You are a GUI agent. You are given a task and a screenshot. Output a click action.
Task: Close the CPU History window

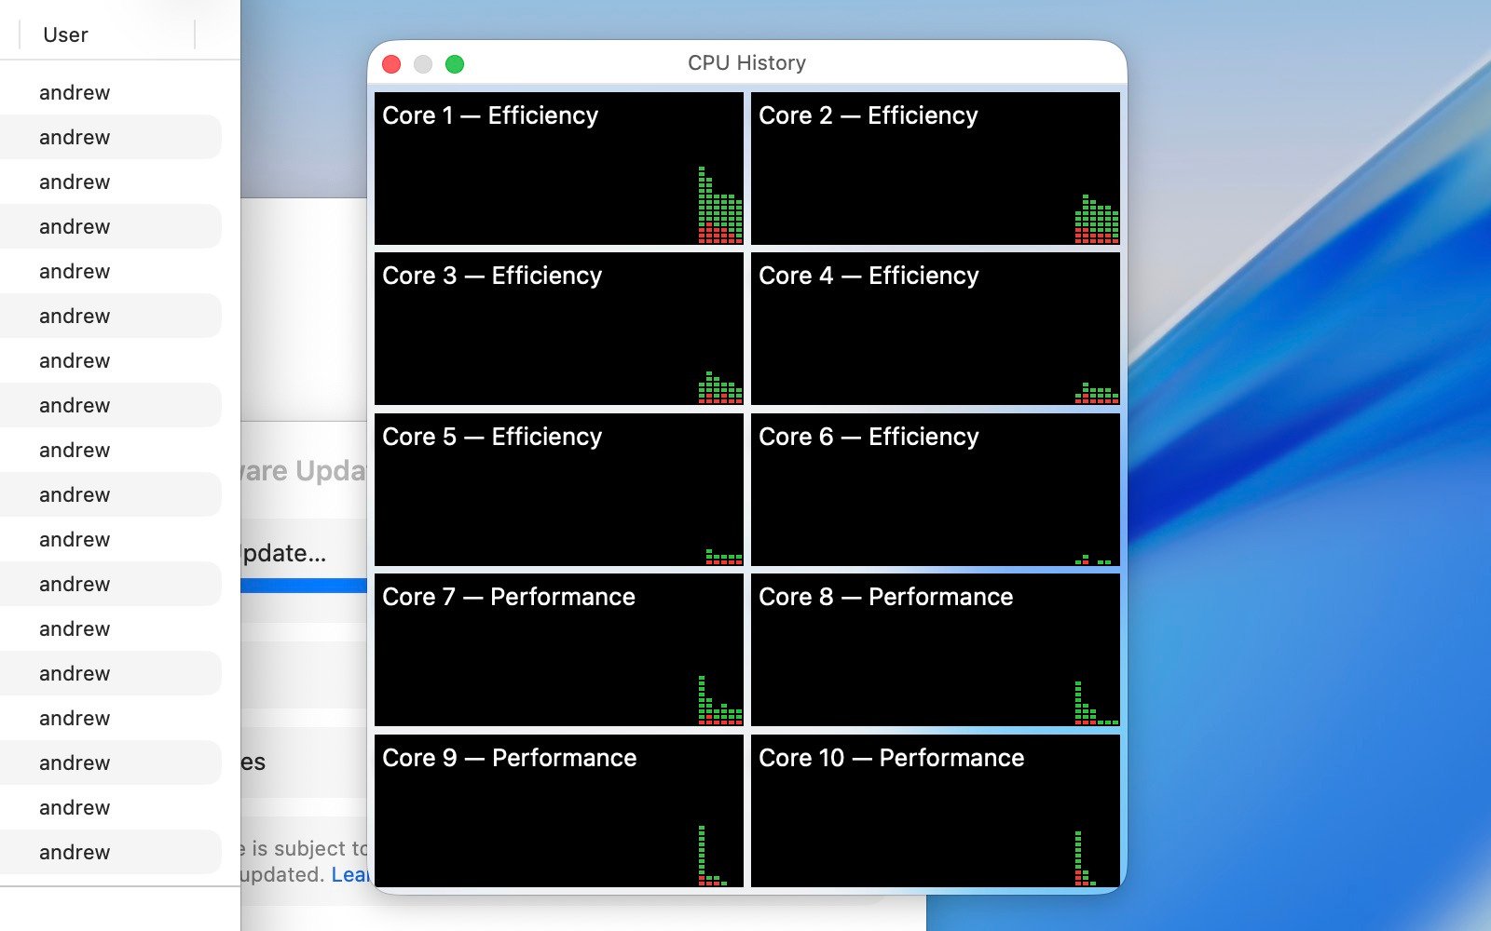(391, 64)
